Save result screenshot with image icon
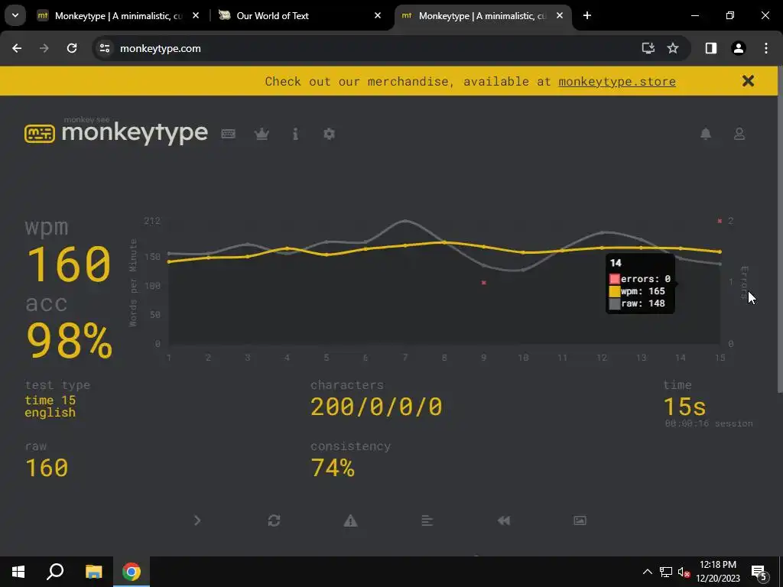 click(x=580, y=521)
